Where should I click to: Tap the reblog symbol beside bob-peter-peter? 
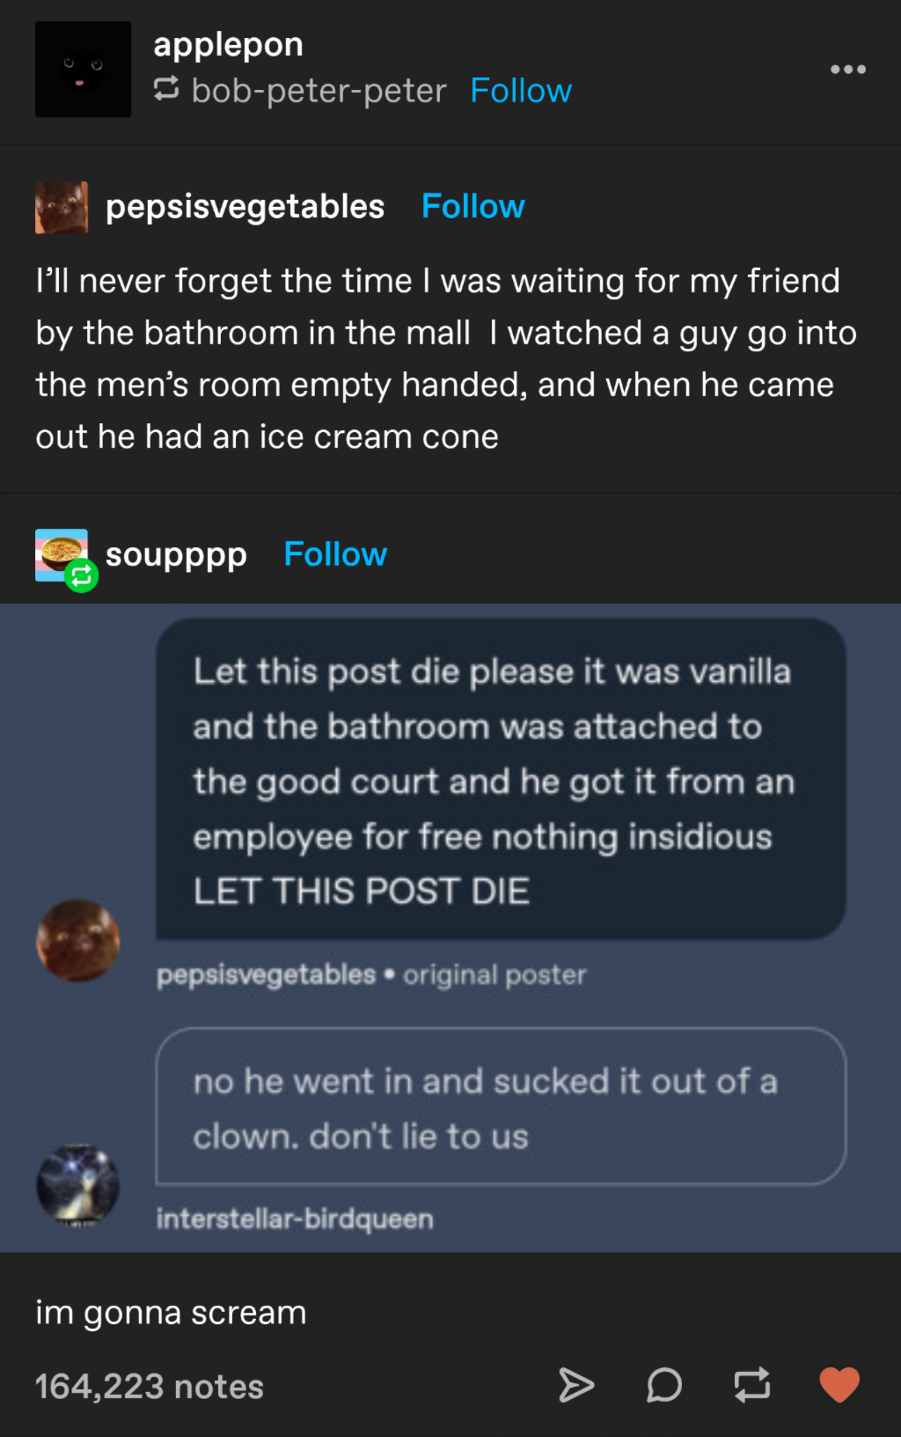pyautogui.click(x=166, y=89)
